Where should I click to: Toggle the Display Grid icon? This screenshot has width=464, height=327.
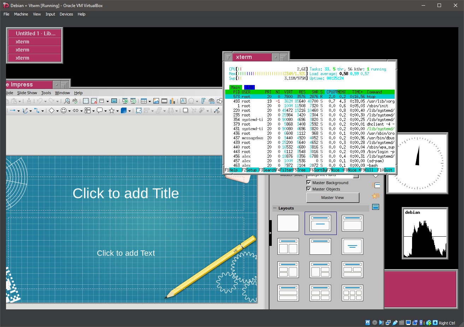click(x=86, y=101)
